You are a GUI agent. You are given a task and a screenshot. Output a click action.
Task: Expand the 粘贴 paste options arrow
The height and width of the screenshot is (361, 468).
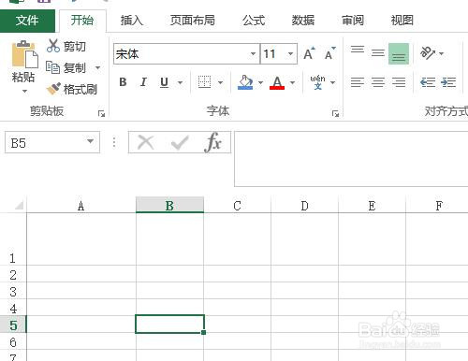pyautogui.click(x=24, y=92)
